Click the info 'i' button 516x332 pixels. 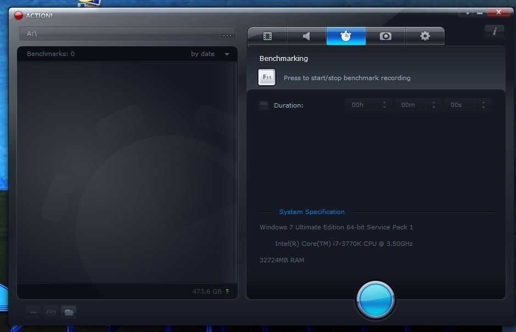click(494, 32)
